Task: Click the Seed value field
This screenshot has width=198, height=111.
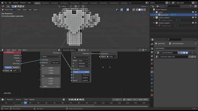Action: [51, 86]
